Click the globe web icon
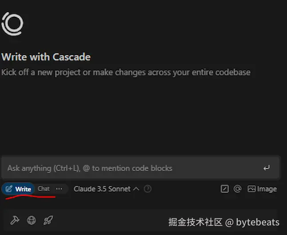Image resolution: width=287 pixels, height=235 pixels. 31,220
